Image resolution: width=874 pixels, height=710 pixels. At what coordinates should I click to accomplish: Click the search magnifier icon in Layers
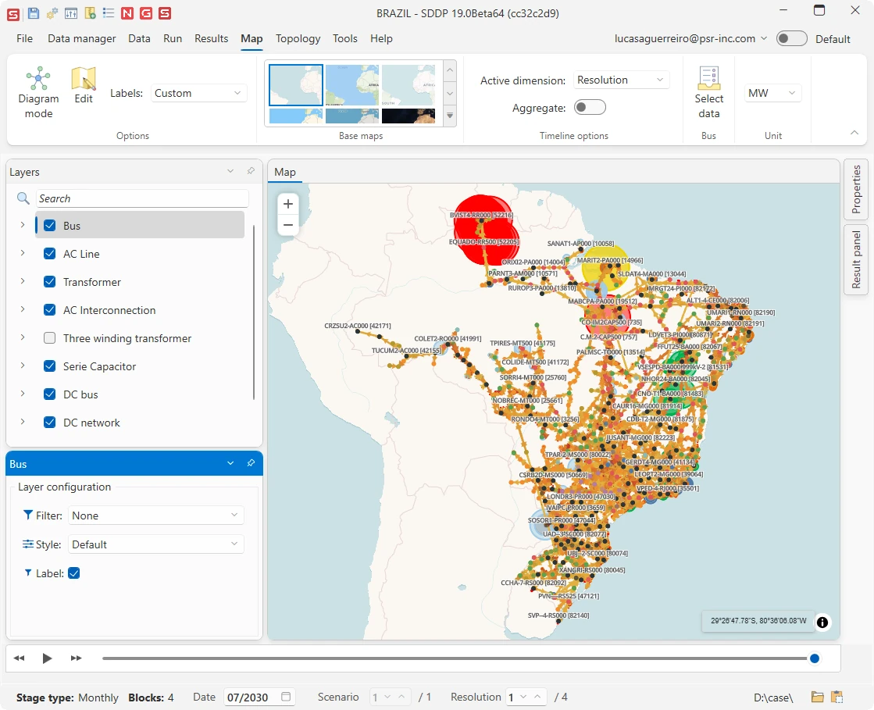[23, 198]
